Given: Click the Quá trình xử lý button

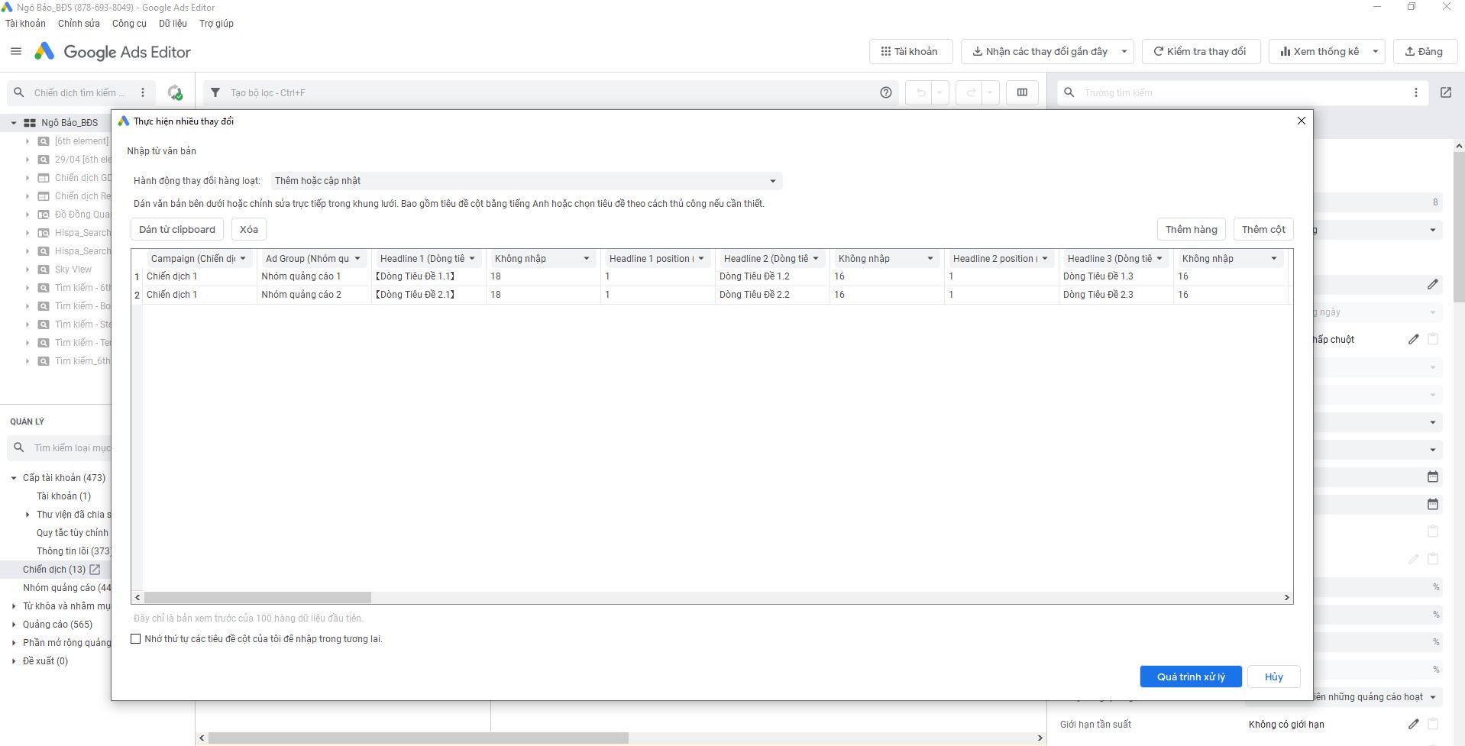Looking at the screenshot, I should coord(1190,677).
